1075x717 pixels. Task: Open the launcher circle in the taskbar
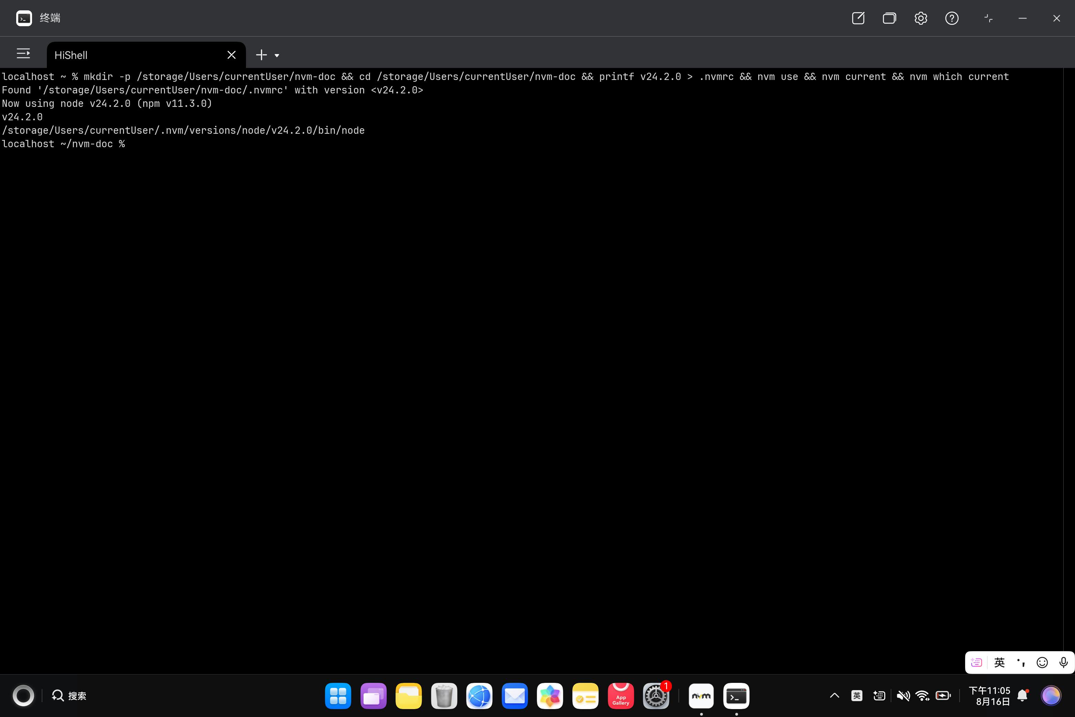click(x=23, y=696)
